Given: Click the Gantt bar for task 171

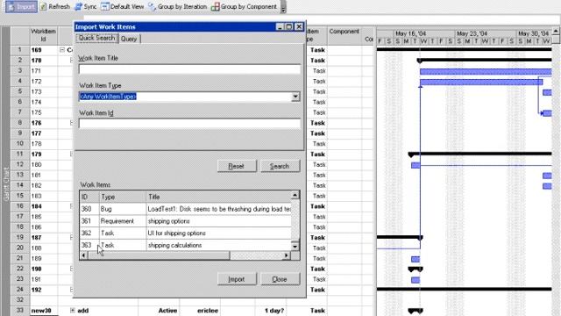Looking at the screenshot, I should 486,72.
